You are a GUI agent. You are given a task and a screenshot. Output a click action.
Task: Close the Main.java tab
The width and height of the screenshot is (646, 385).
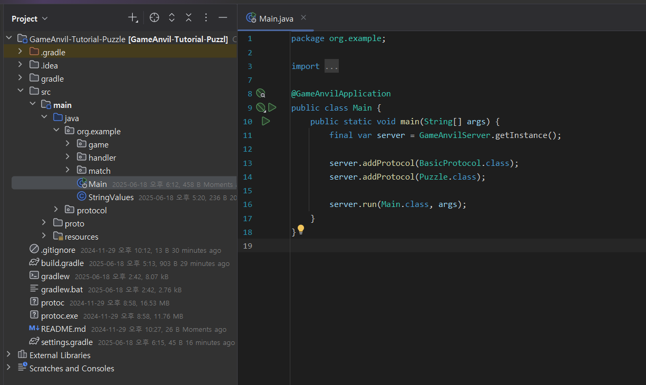coord(304,18)
